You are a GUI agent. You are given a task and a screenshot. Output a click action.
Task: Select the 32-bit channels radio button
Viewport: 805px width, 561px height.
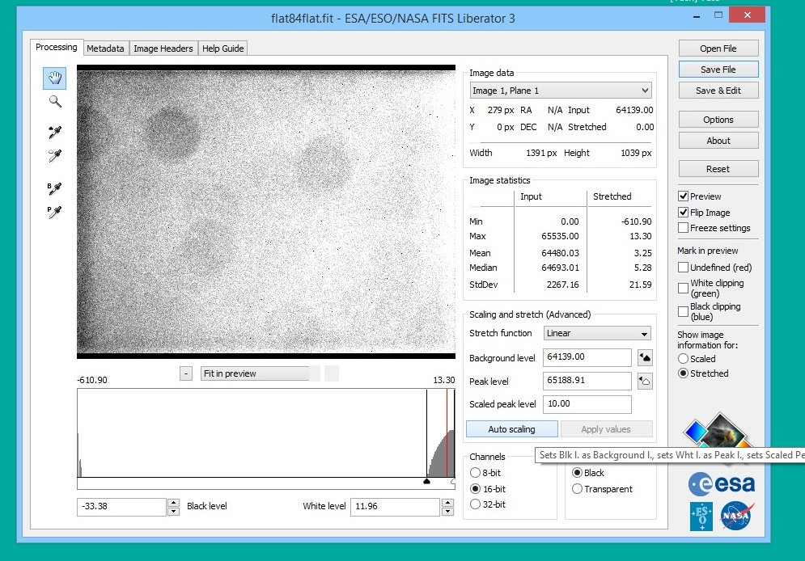coord(475,504)
